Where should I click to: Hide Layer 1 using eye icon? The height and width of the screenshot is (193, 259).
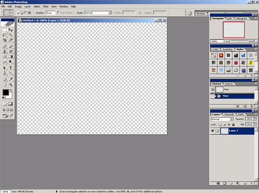[212, 131]
